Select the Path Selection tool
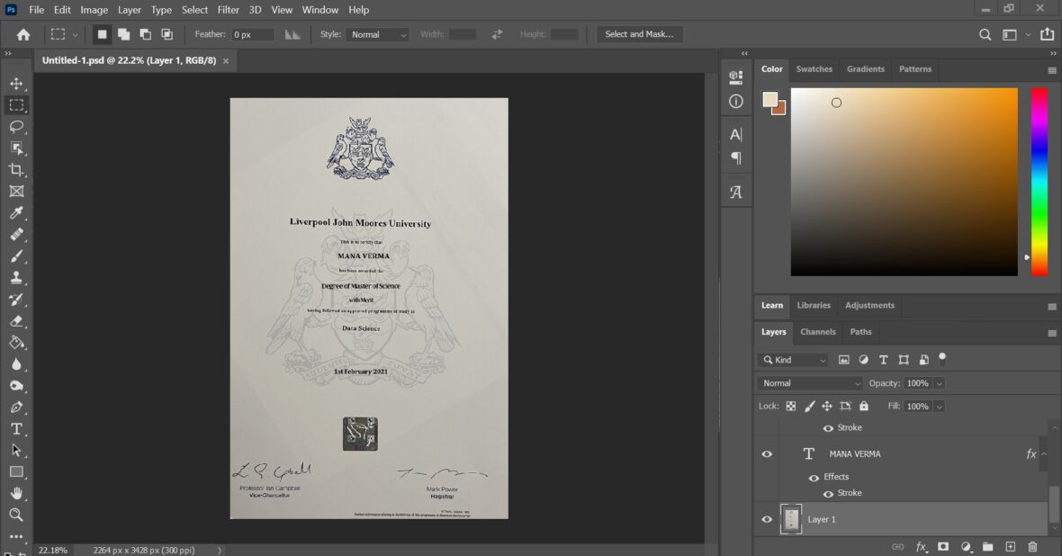This screenshot has height=556, width=1062. point(16,451)
